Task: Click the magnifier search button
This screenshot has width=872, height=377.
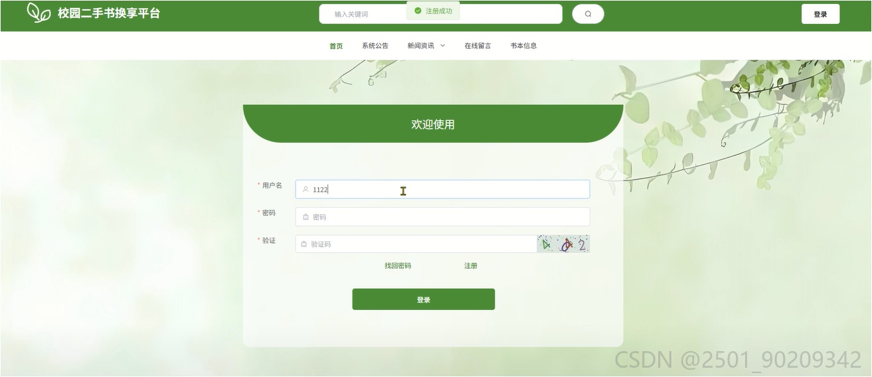Action: tap(588, 14)
